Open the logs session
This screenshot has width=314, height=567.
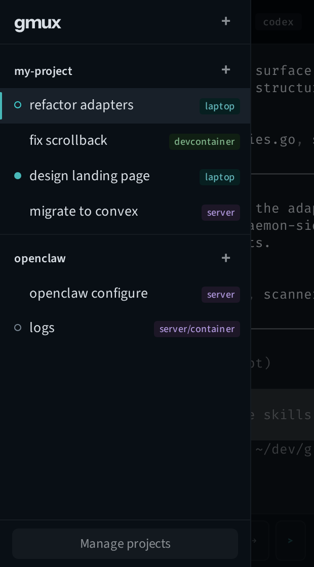click(x=42, y=328)
